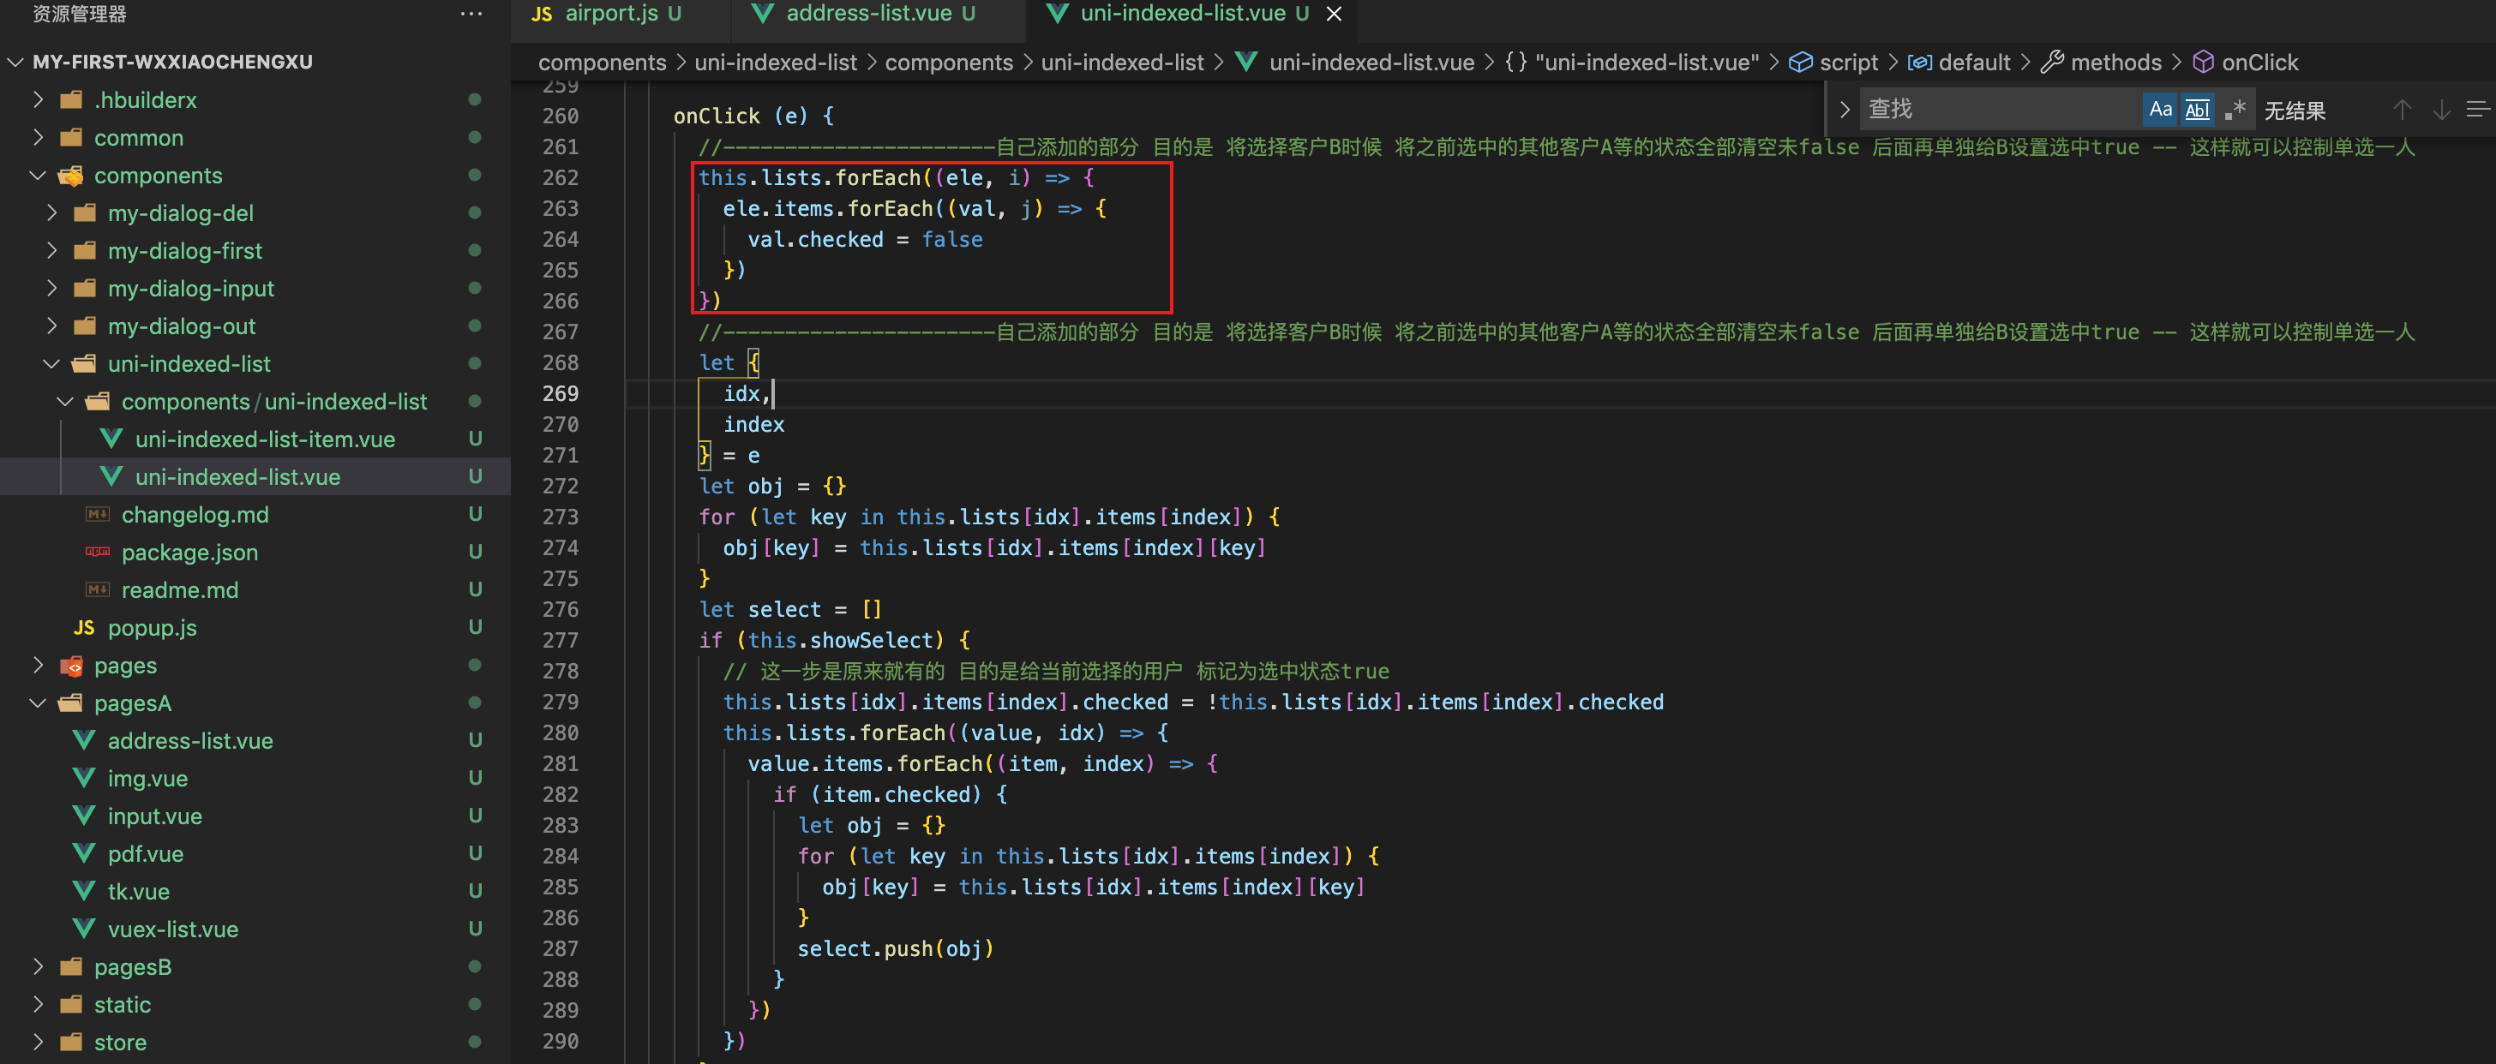Collapse the uni-indexed-list folder
The height and width of the screenshot is (1064, 2496).
[189, 364]
